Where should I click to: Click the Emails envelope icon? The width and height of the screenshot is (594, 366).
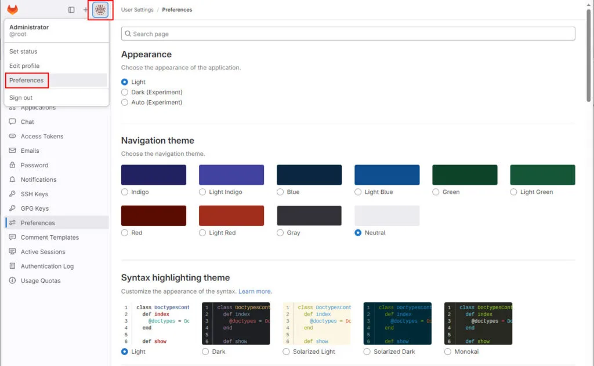12,151
